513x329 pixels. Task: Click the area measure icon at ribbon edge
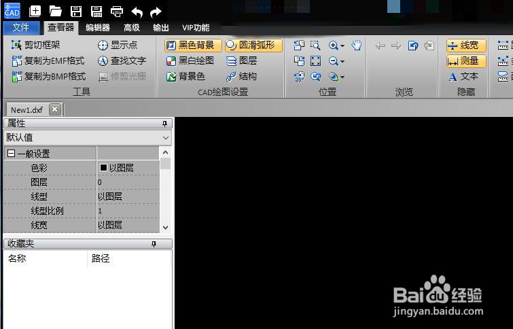504,77
